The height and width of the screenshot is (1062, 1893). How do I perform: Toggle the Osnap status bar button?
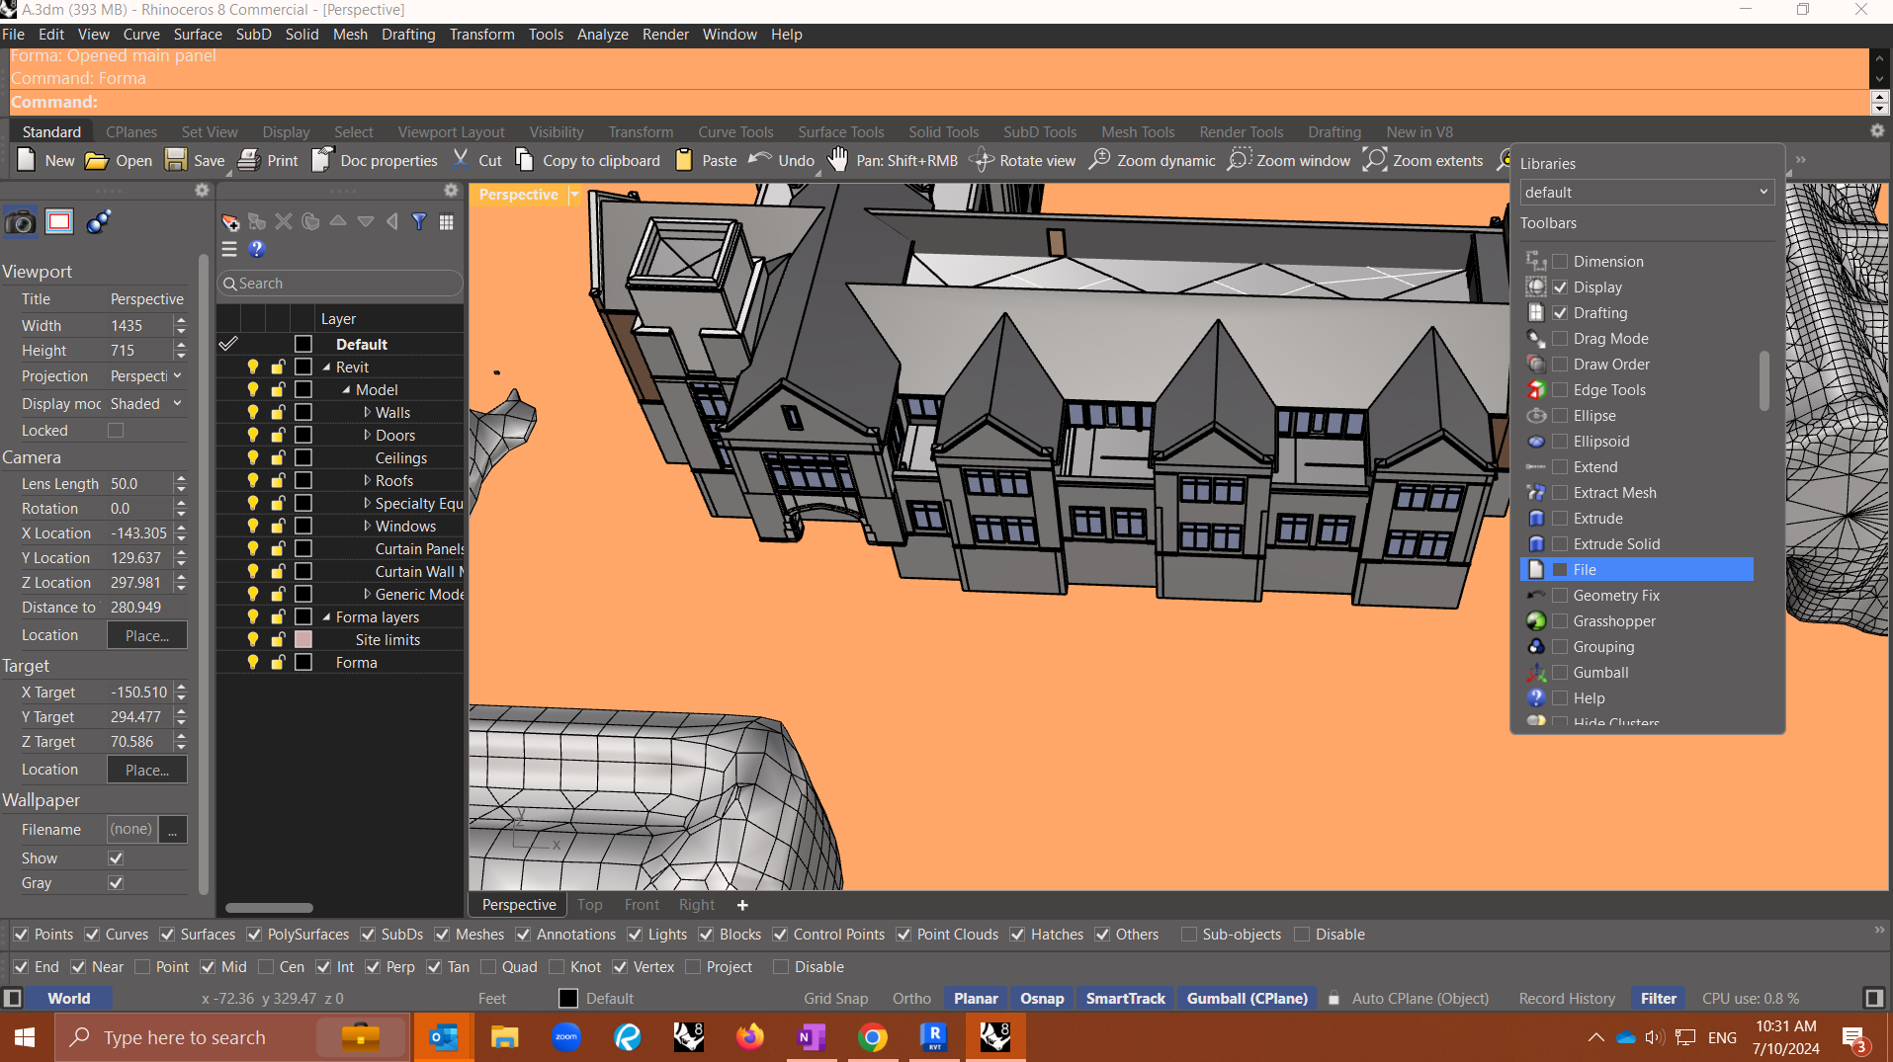[x=1042, y=999]
